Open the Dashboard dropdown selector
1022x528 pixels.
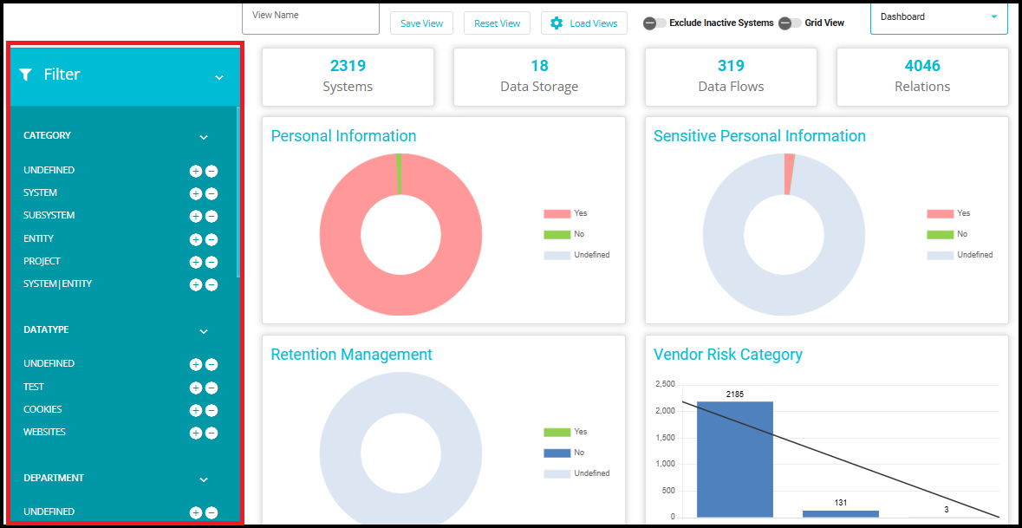(938, 17)
